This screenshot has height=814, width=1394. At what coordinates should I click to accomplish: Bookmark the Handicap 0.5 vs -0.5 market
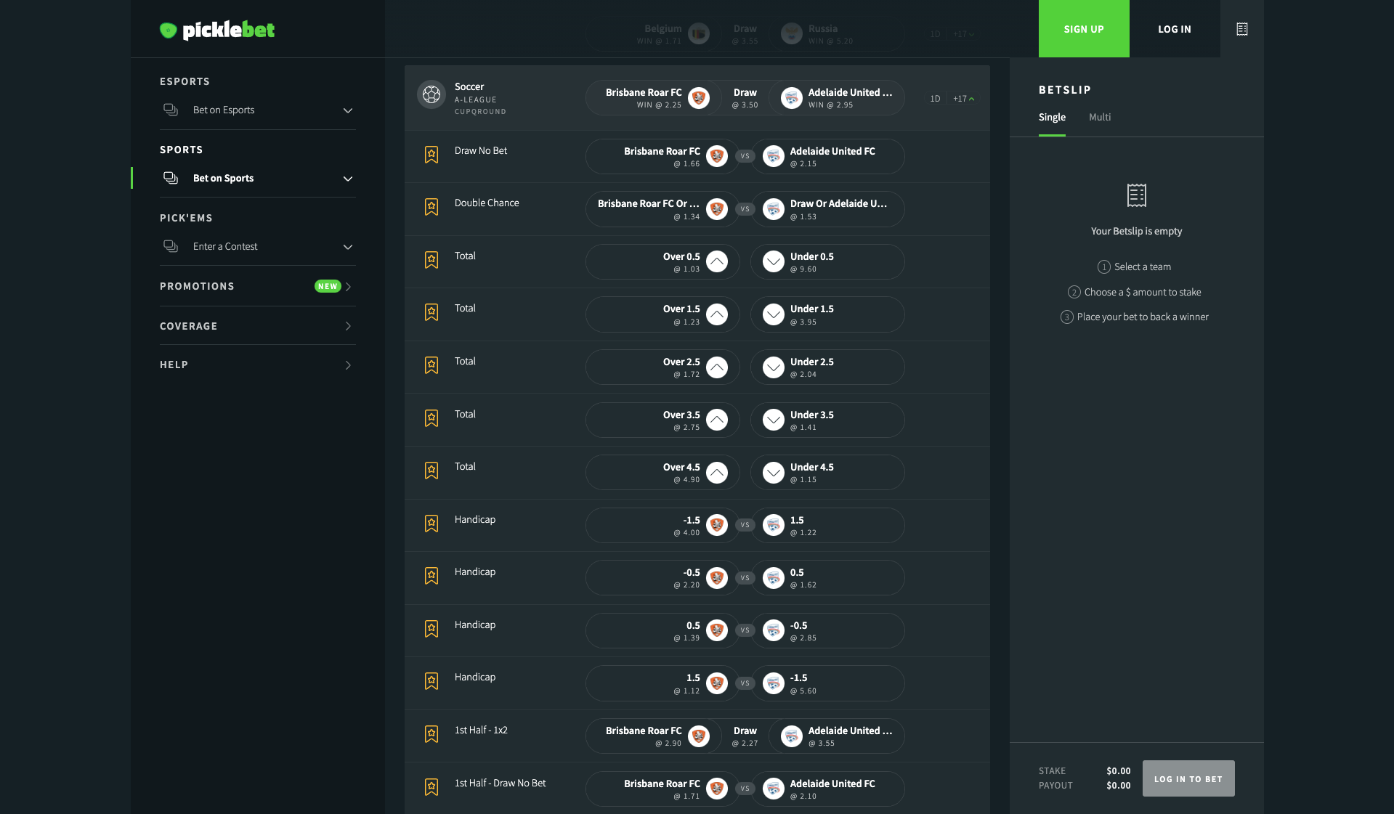431,629
